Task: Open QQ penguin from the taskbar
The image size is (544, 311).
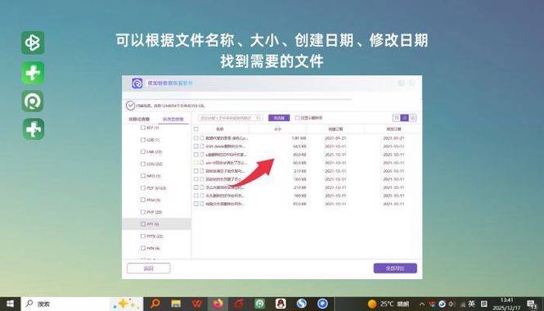Action: (x=281, y=304)
